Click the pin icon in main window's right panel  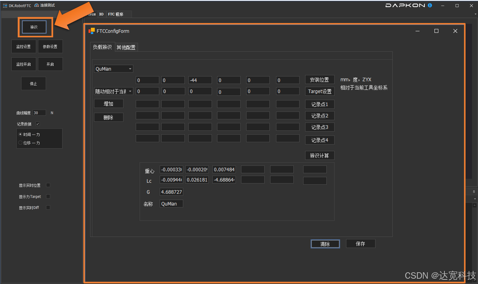coord(474,192)
